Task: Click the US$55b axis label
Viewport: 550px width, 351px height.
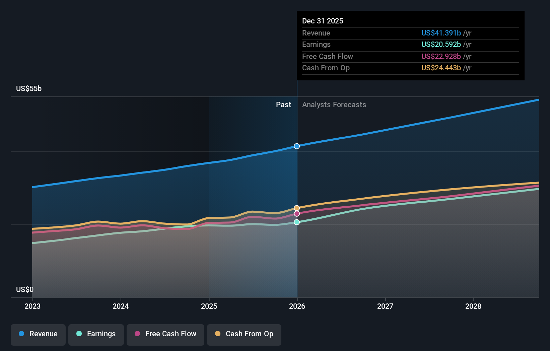Action: coord(28,88)
